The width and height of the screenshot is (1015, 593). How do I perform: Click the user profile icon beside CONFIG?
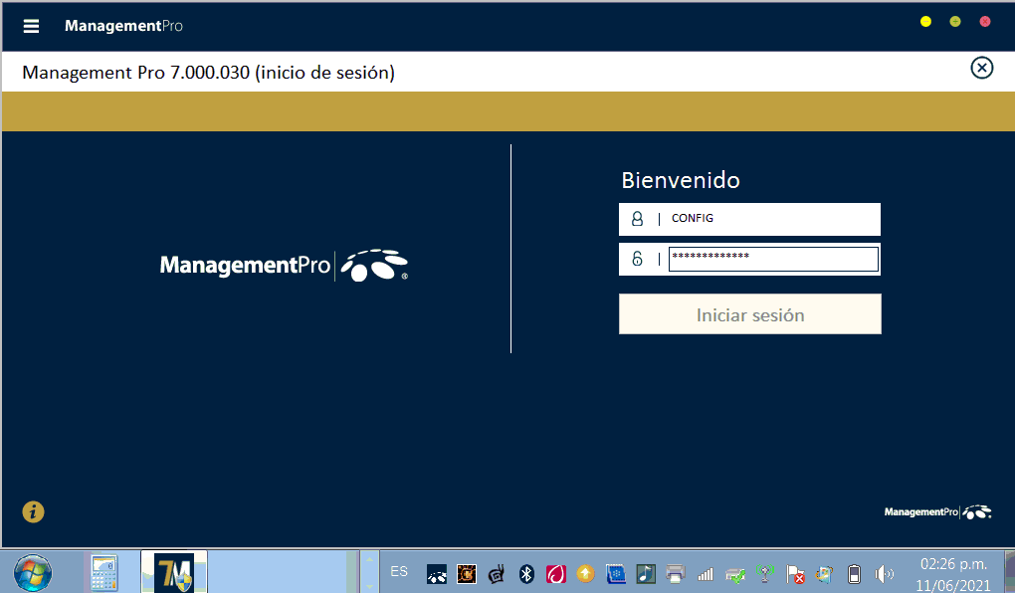638,219
